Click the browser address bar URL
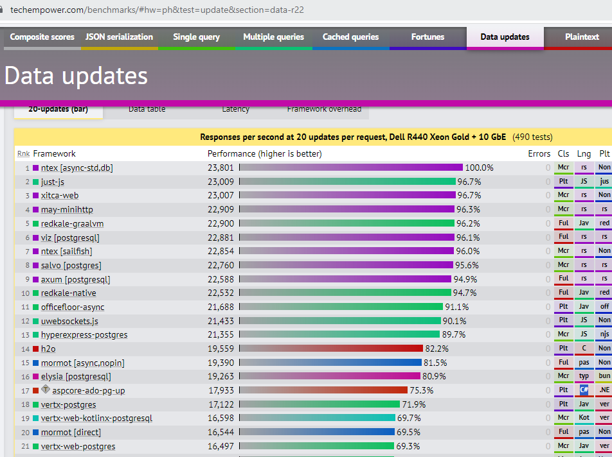The width and height of the screenshot is (612, 457). [157, 10]
